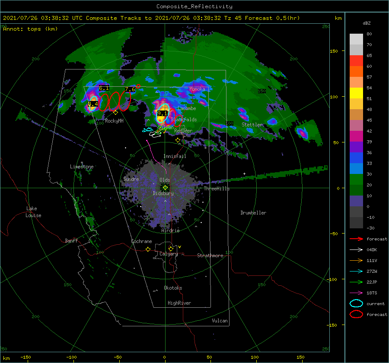Click the Ponoka city label
The height and width of the screenshot is (363, 389).
pos(197,89)
